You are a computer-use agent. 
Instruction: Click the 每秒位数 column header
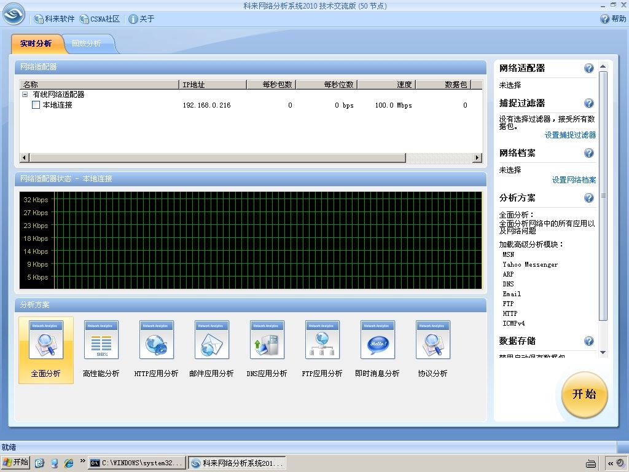pyautogui.click(x=327, y=84)
